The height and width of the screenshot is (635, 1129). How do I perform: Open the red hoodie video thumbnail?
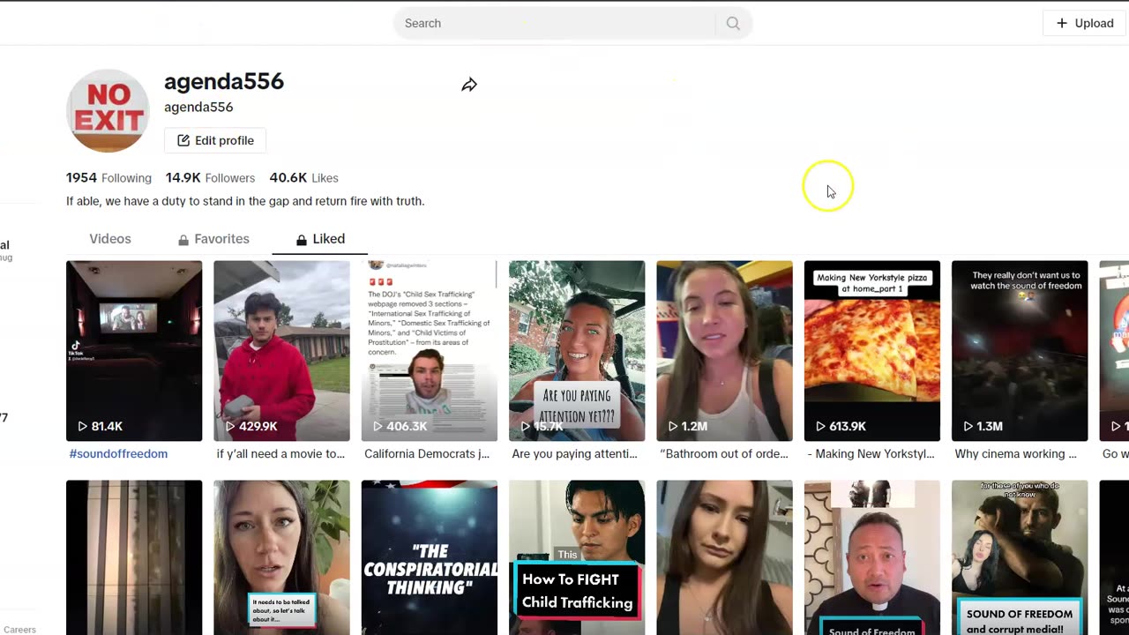281,351
